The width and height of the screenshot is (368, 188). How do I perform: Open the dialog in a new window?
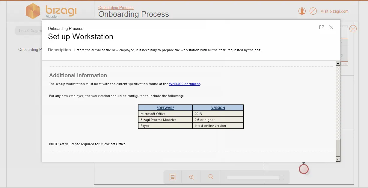322,28
